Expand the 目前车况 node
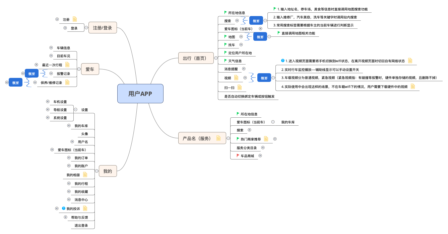This screenshot has height=234, width=448. point(51,56)
